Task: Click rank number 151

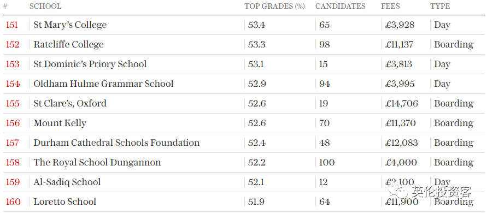Action: 12,25
